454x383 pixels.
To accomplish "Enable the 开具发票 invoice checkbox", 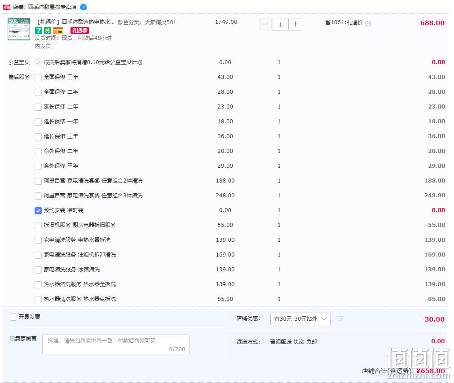I will [x=13, y=317].
